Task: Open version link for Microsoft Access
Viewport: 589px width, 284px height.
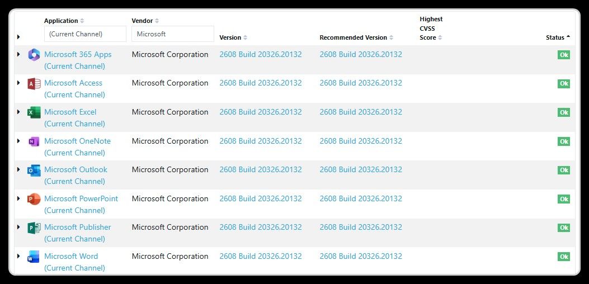Action: coord(261,83)
